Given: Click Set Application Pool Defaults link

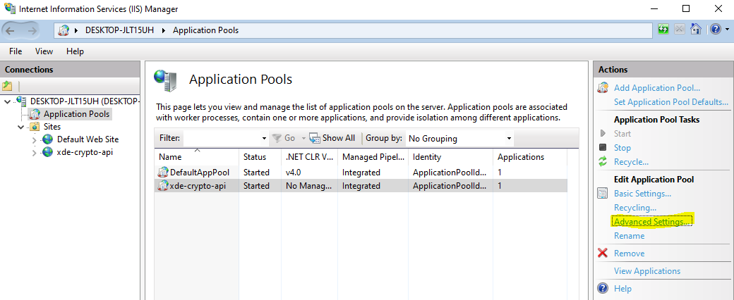Looking at the screenshot, I should click(671, 102).
